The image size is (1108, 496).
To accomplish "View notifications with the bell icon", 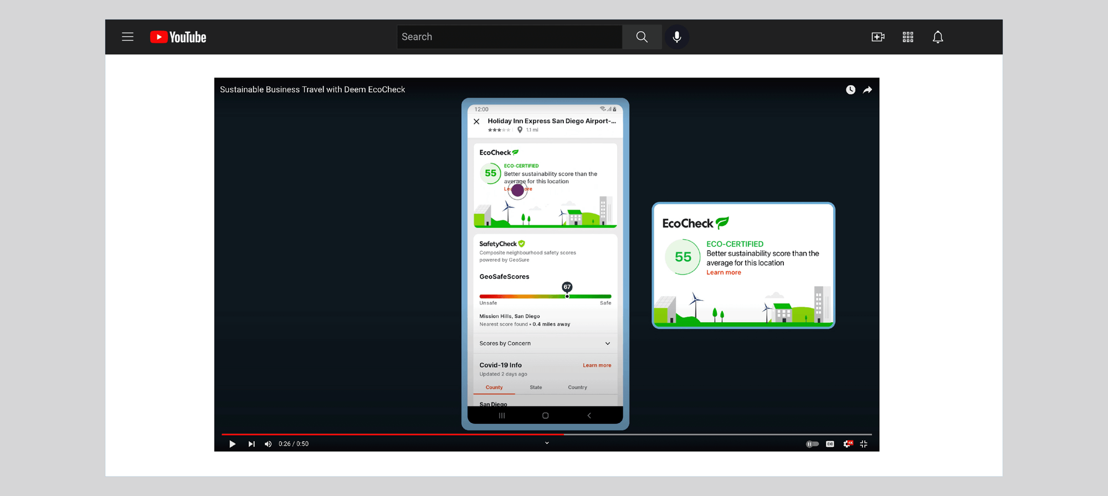I will click(937, 37).
